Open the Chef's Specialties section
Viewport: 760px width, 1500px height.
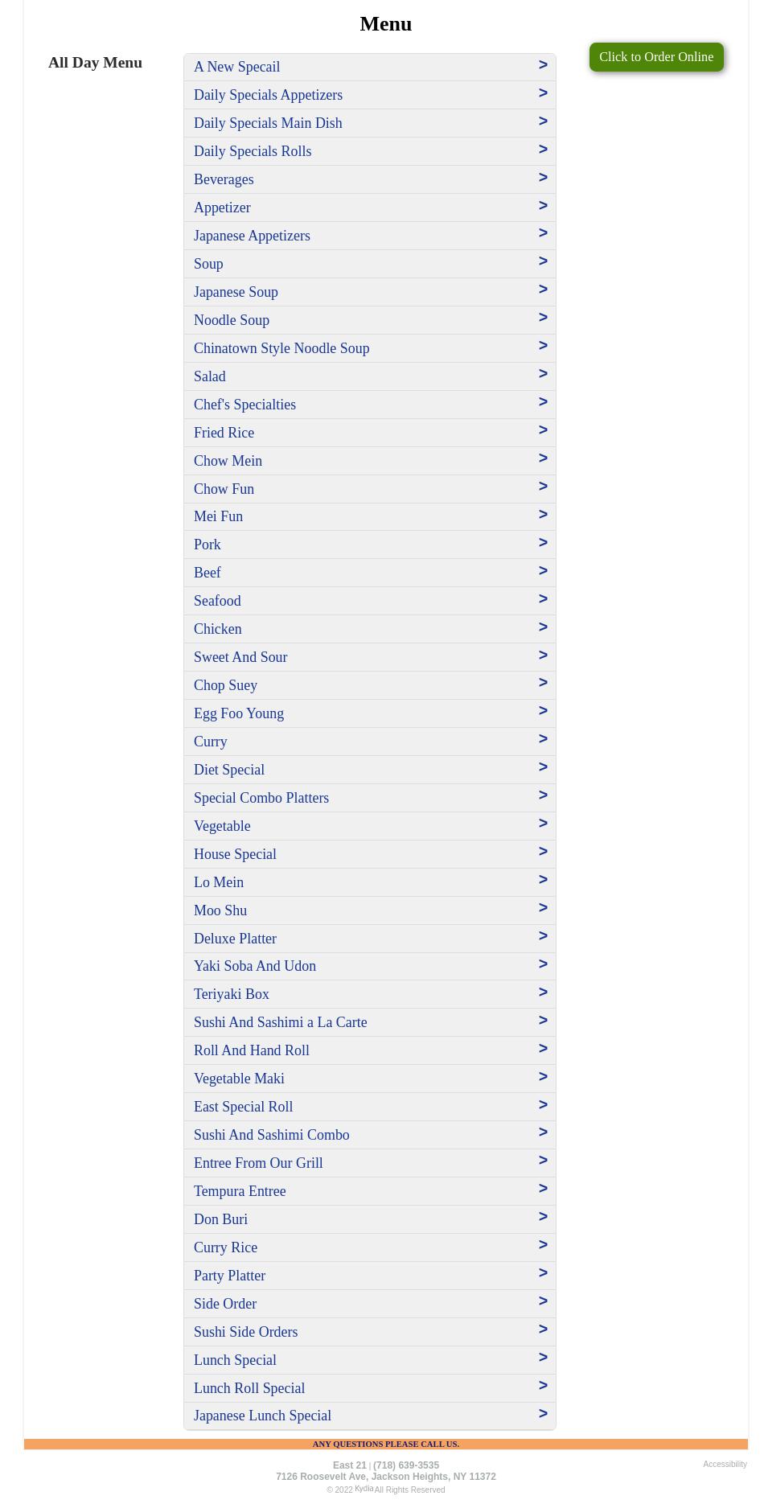[x=244, y=405]
